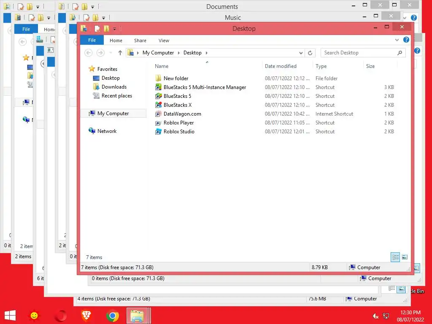This screenshot has height=324, width=432.
Task: Click the location icon in the address bar
Action: tap(131, 53)
